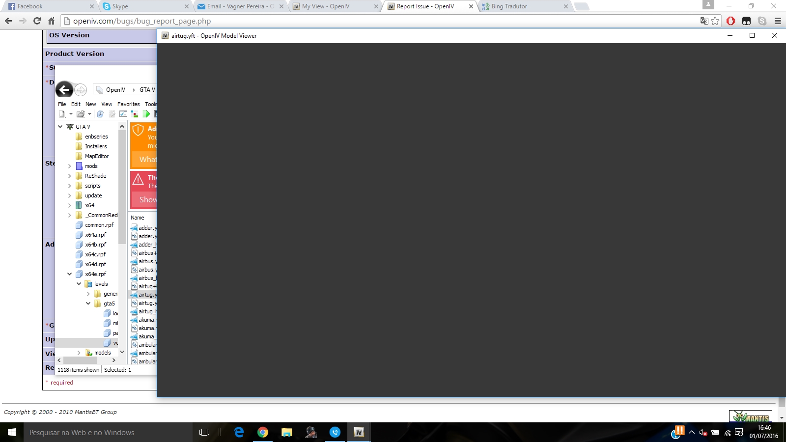786x442 pixels.
Task: Click the OpenIV back navigation arrow
Action: [x=64, y=90]
